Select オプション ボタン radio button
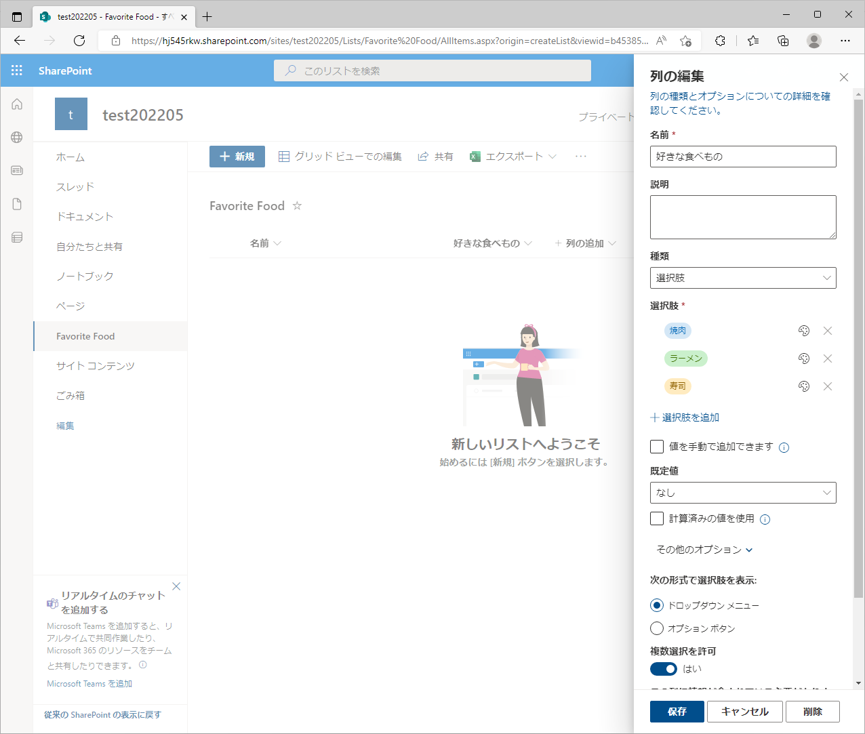The image size is (865, 734). click(656, 628)
